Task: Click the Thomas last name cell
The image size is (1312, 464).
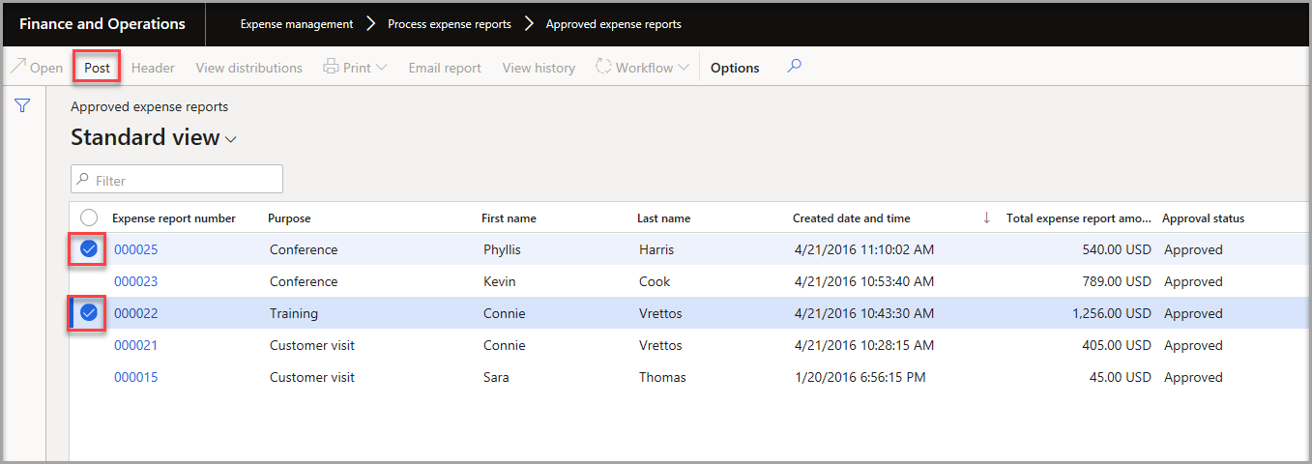Action: pyautogui.click(x=662, y=377)
